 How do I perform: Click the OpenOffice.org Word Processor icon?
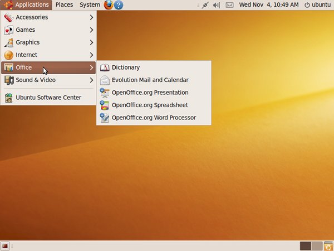(x=105, y=118)
